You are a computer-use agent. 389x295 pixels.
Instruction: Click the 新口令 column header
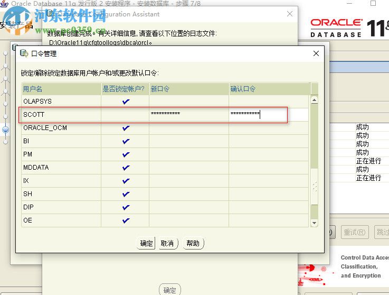click(x=189, y=89)
